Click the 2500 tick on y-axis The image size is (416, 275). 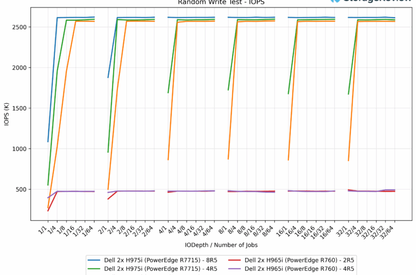click(36, 27)
